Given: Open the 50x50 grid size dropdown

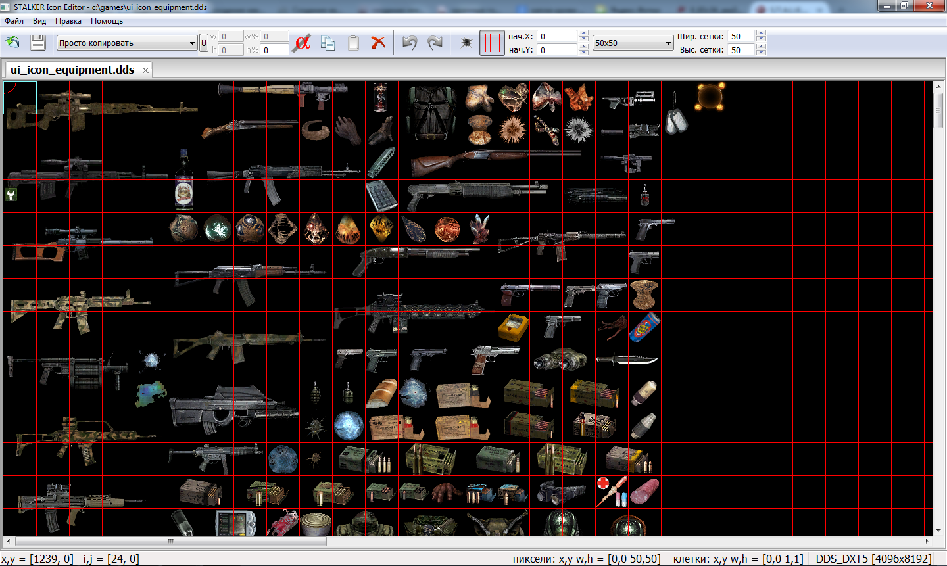Looking at the screenshot, I should [x=633, y=43].
